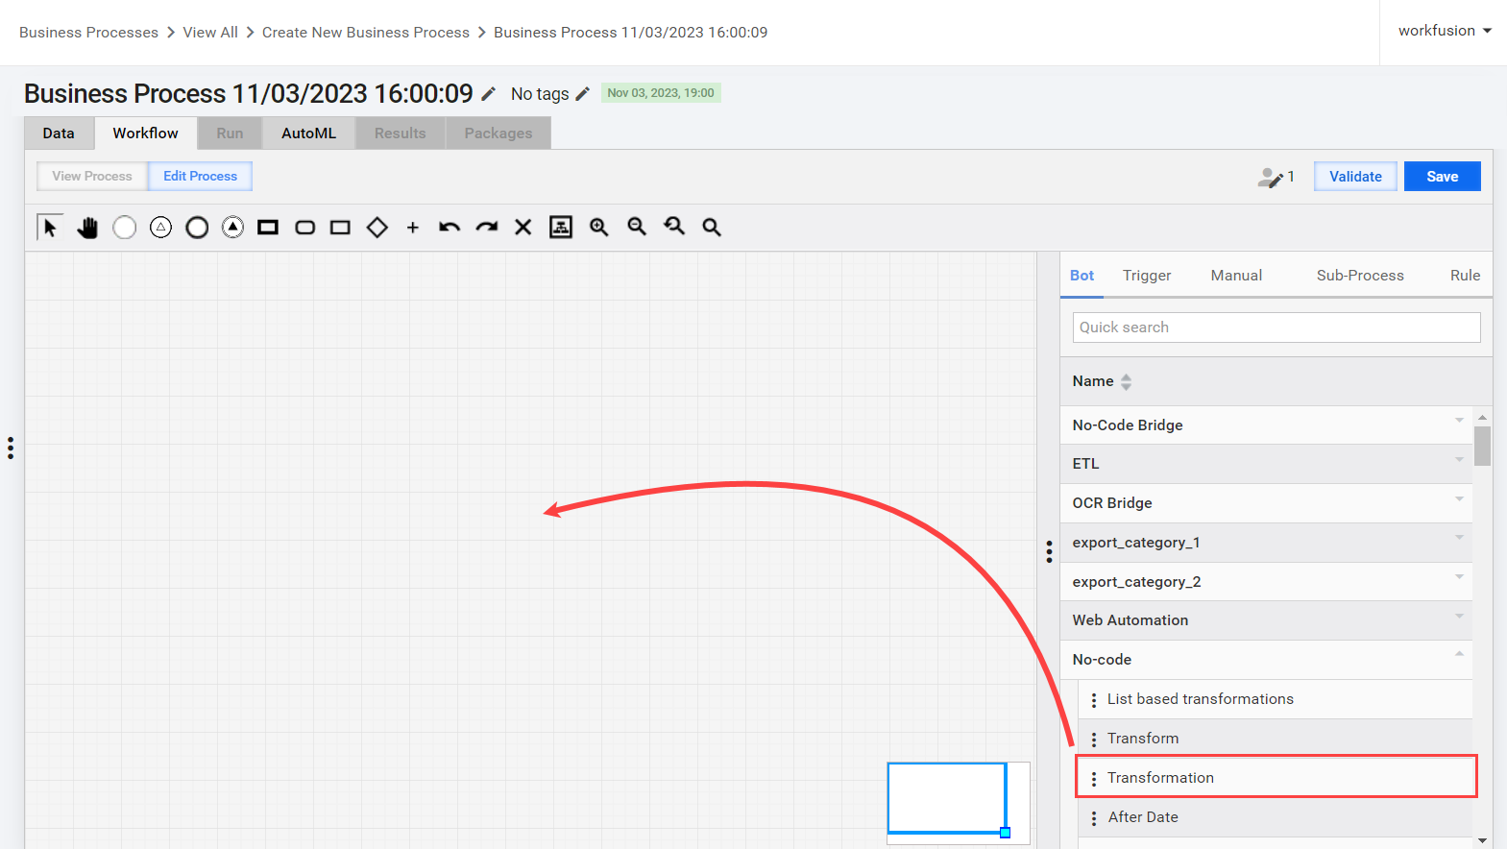Pick the thick-bordered rectangle shape
This screenshot has width=1507, height=849.
tap(268, 228)
